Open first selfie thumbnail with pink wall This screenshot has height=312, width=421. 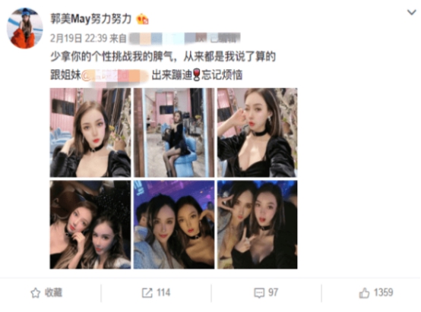pyautogui.click(x=90, y=133)
